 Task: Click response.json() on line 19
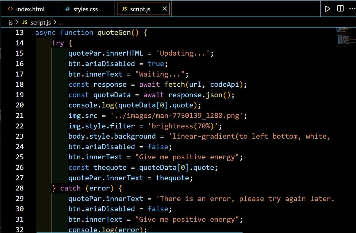tap(199, 95)
